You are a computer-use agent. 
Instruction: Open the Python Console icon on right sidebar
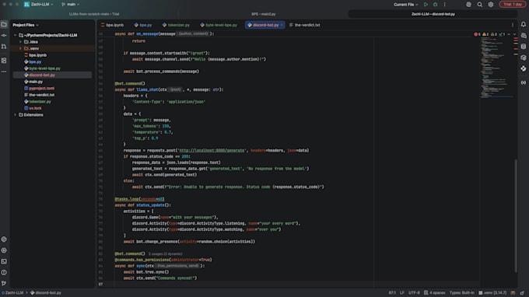pyautogui.click(x=524, y=58)
